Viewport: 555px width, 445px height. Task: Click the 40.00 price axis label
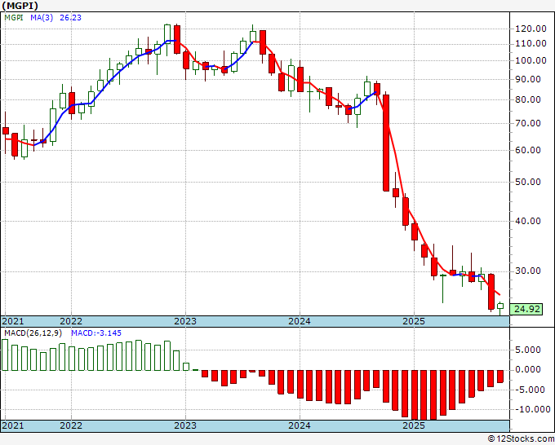(x=528, y=221)
